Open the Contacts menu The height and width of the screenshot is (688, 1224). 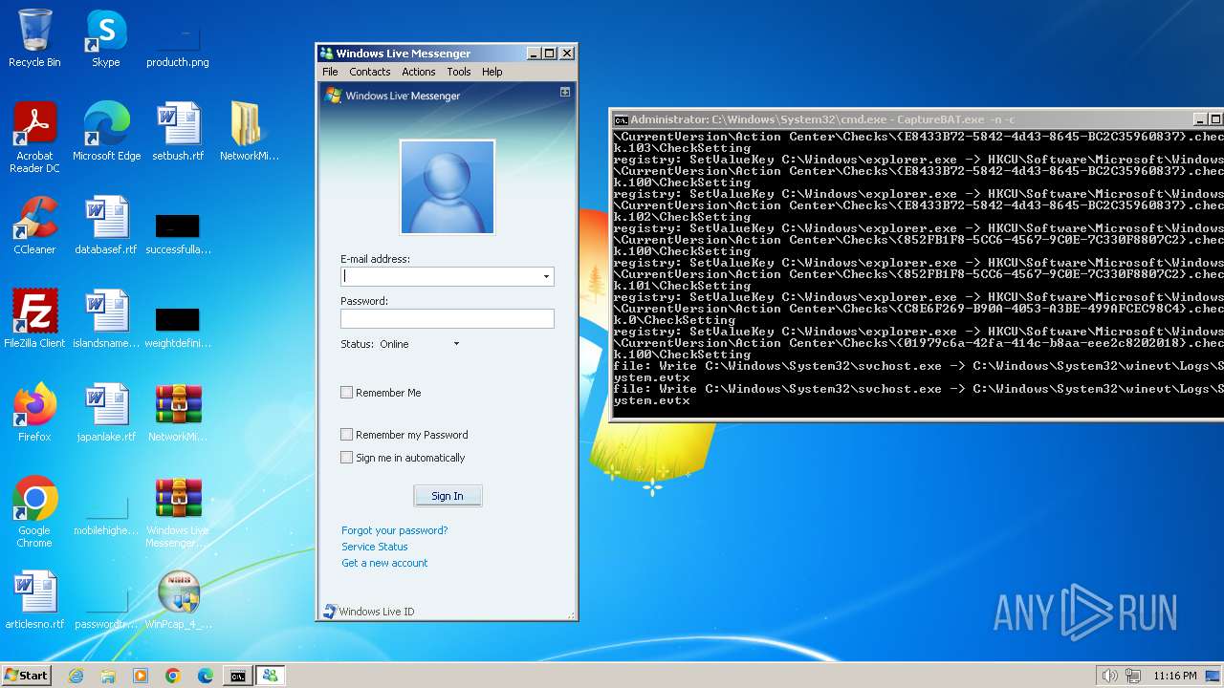[x=370, y=72]
